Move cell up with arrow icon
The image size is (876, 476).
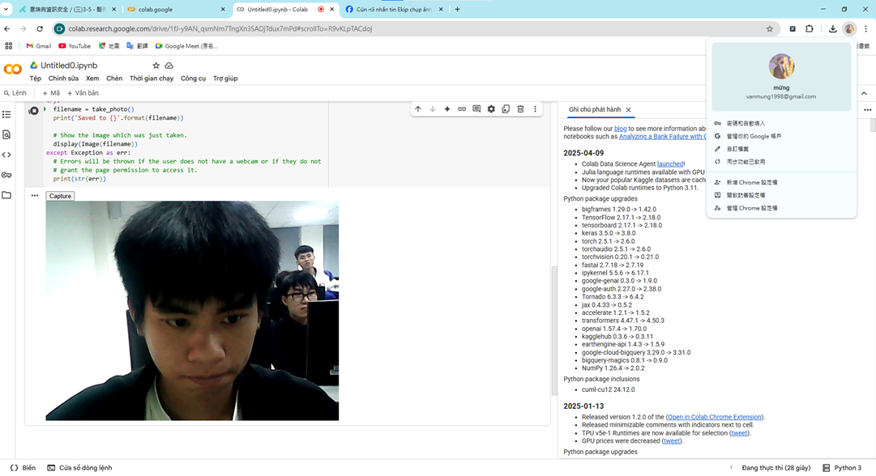[418, 109]
